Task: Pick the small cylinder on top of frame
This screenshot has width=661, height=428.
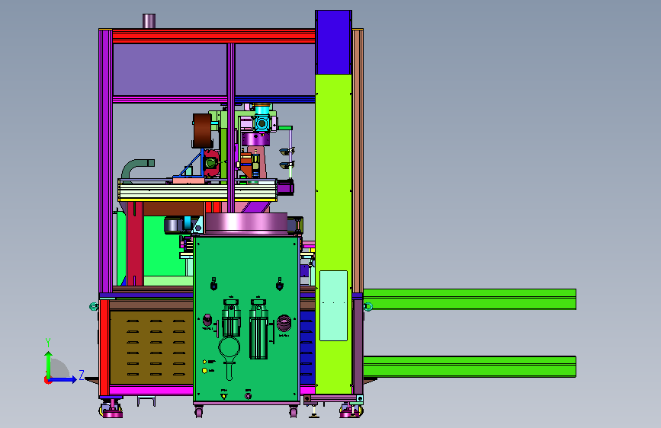Action: (x=149, y=21)
